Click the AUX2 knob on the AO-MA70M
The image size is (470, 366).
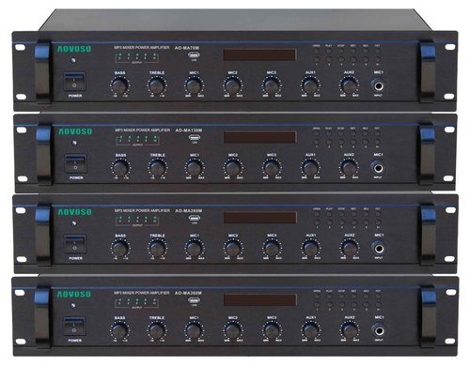[x=349, y=84]
